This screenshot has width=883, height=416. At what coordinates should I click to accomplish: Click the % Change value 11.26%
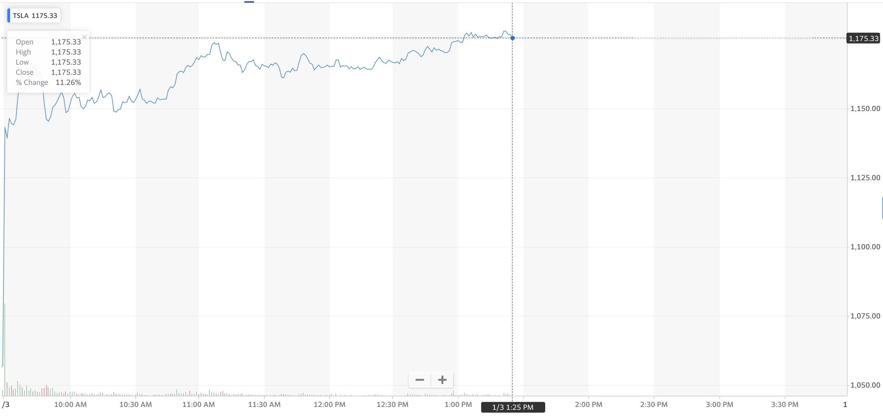pos(68,83)
